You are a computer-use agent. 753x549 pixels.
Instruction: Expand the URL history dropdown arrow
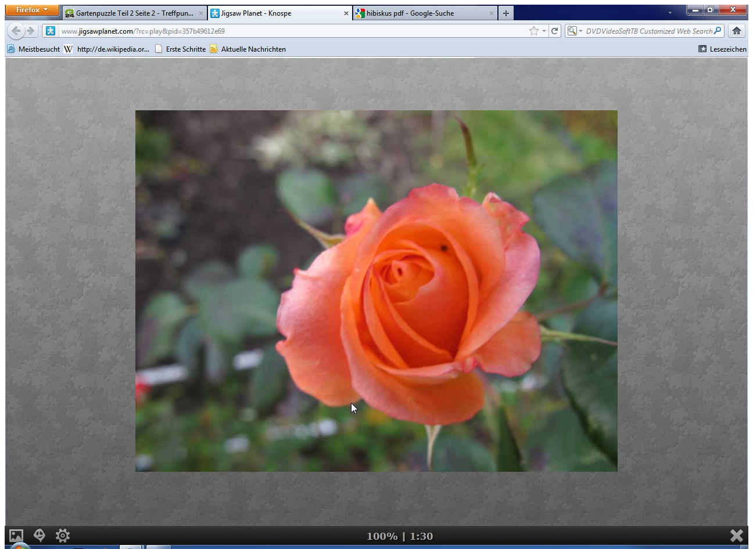click(544, 31)
